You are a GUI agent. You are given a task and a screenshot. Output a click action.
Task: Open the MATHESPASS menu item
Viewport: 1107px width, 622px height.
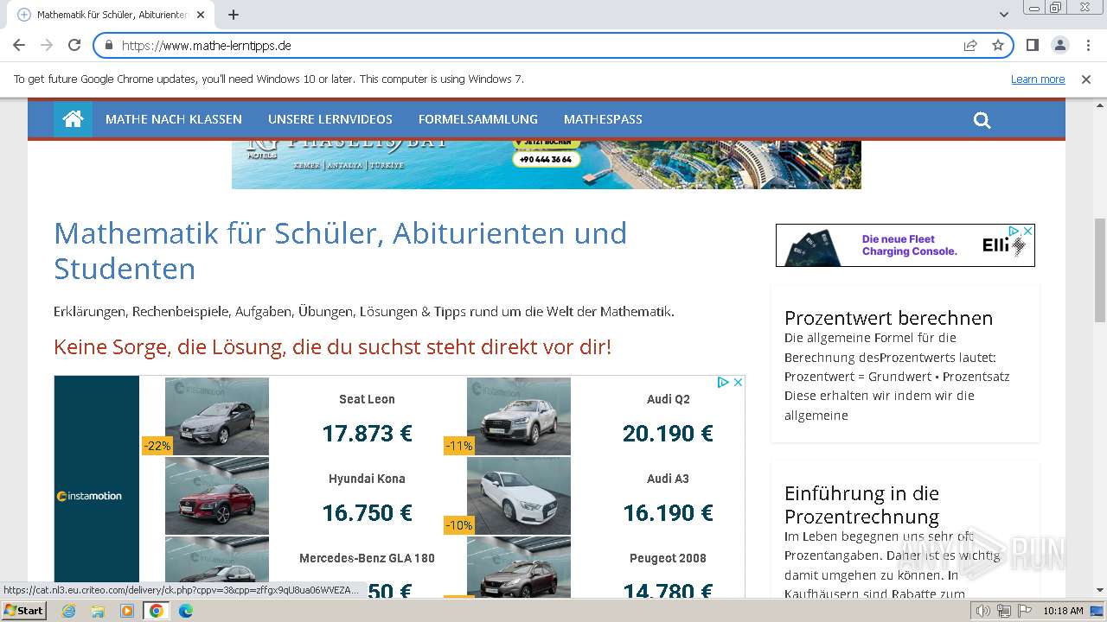[x=603, y=119]
